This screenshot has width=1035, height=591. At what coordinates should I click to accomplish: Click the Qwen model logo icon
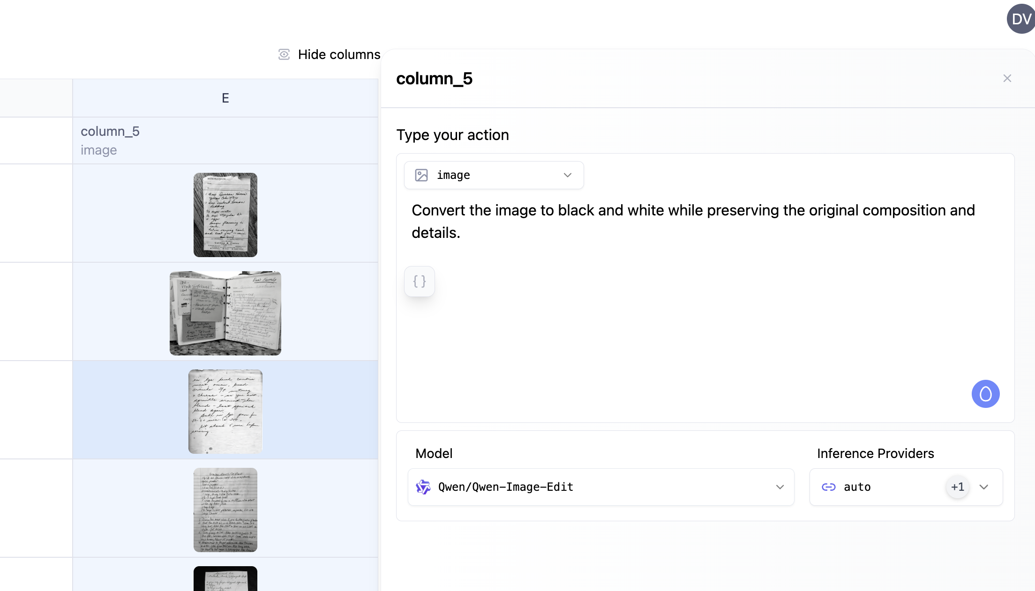click(x=423, y=487)
